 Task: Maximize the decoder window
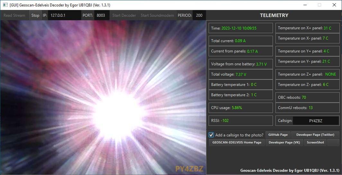pyautogui.click(x=319, y=5)
